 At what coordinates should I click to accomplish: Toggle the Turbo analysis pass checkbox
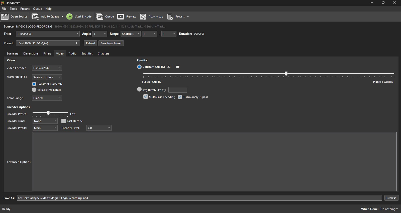pos(180,97)
